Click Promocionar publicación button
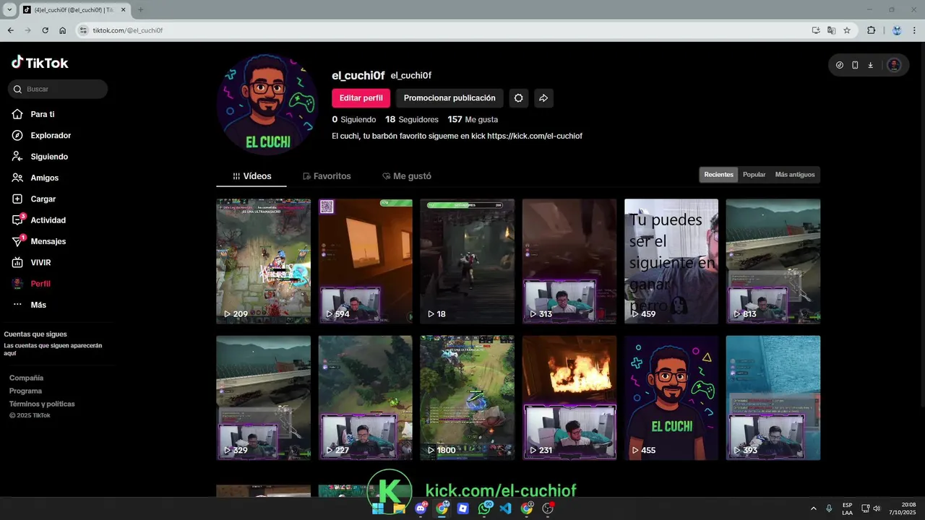The image size is (925, 520). coord(449,98)
